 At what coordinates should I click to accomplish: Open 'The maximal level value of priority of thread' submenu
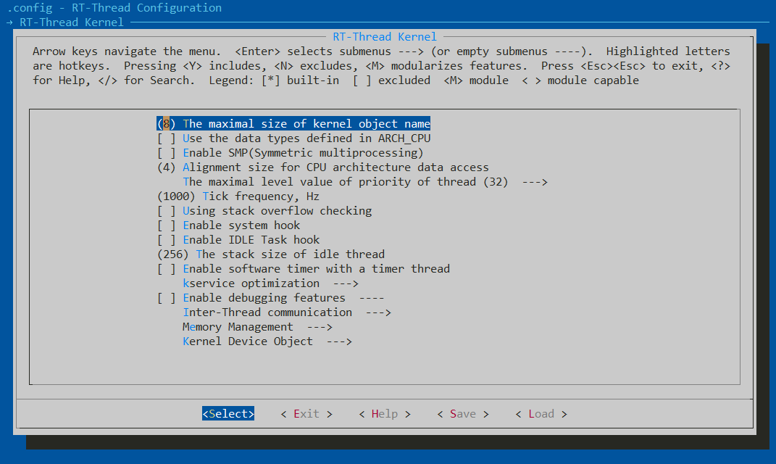pos(365,182)
